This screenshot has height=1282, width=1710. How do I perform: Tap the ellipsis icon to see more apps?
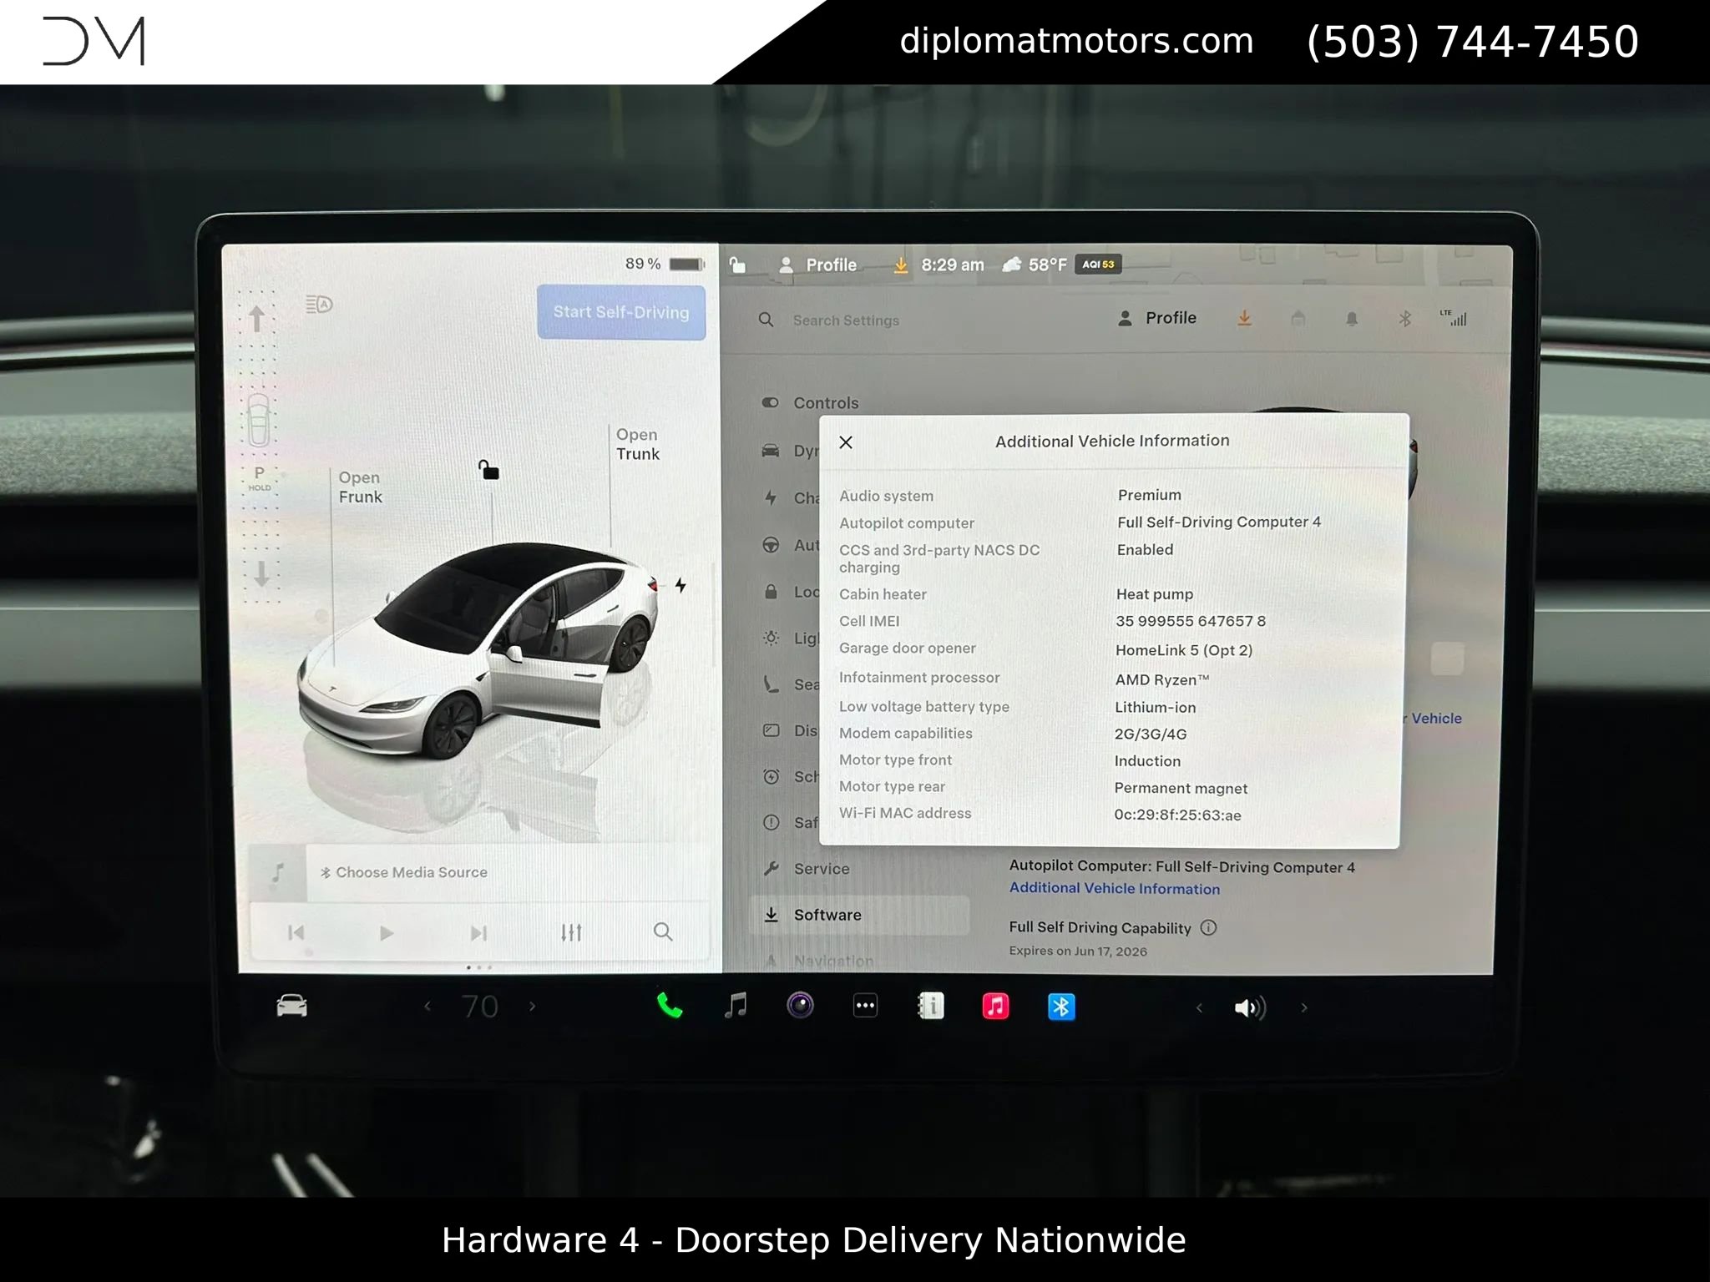(865, 1006)
